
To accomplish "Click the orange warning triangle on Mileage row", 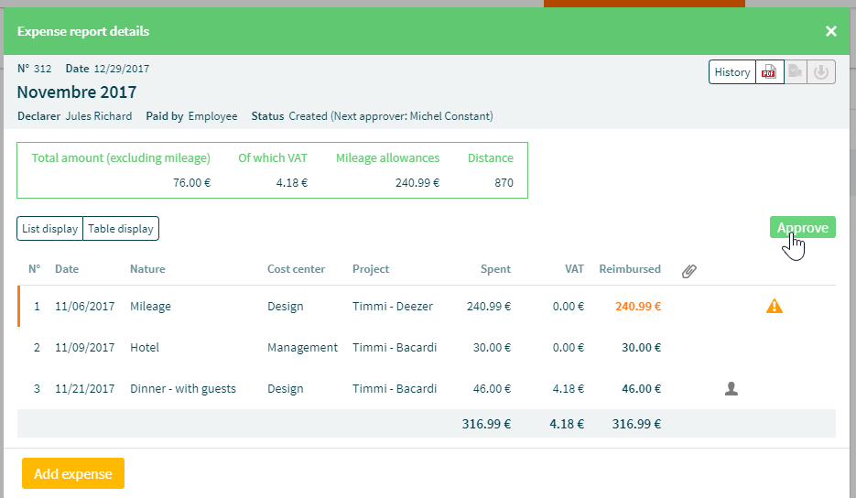I will (775, 307).
